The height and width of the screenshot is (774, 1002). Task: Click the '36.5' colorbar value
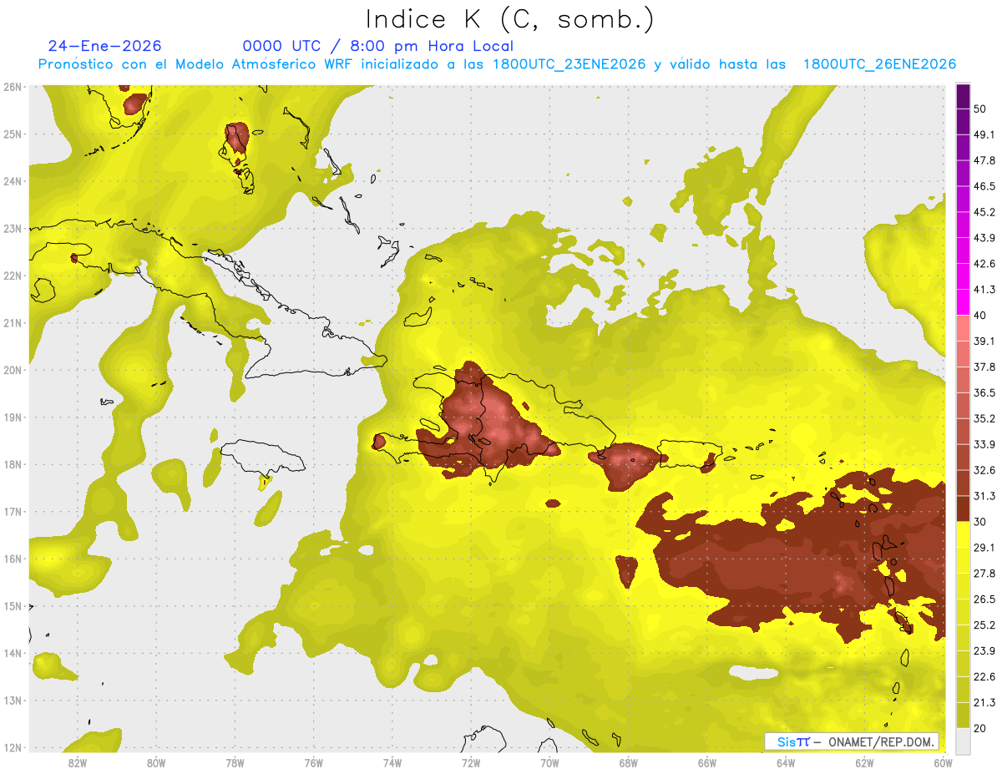point(984,392)
